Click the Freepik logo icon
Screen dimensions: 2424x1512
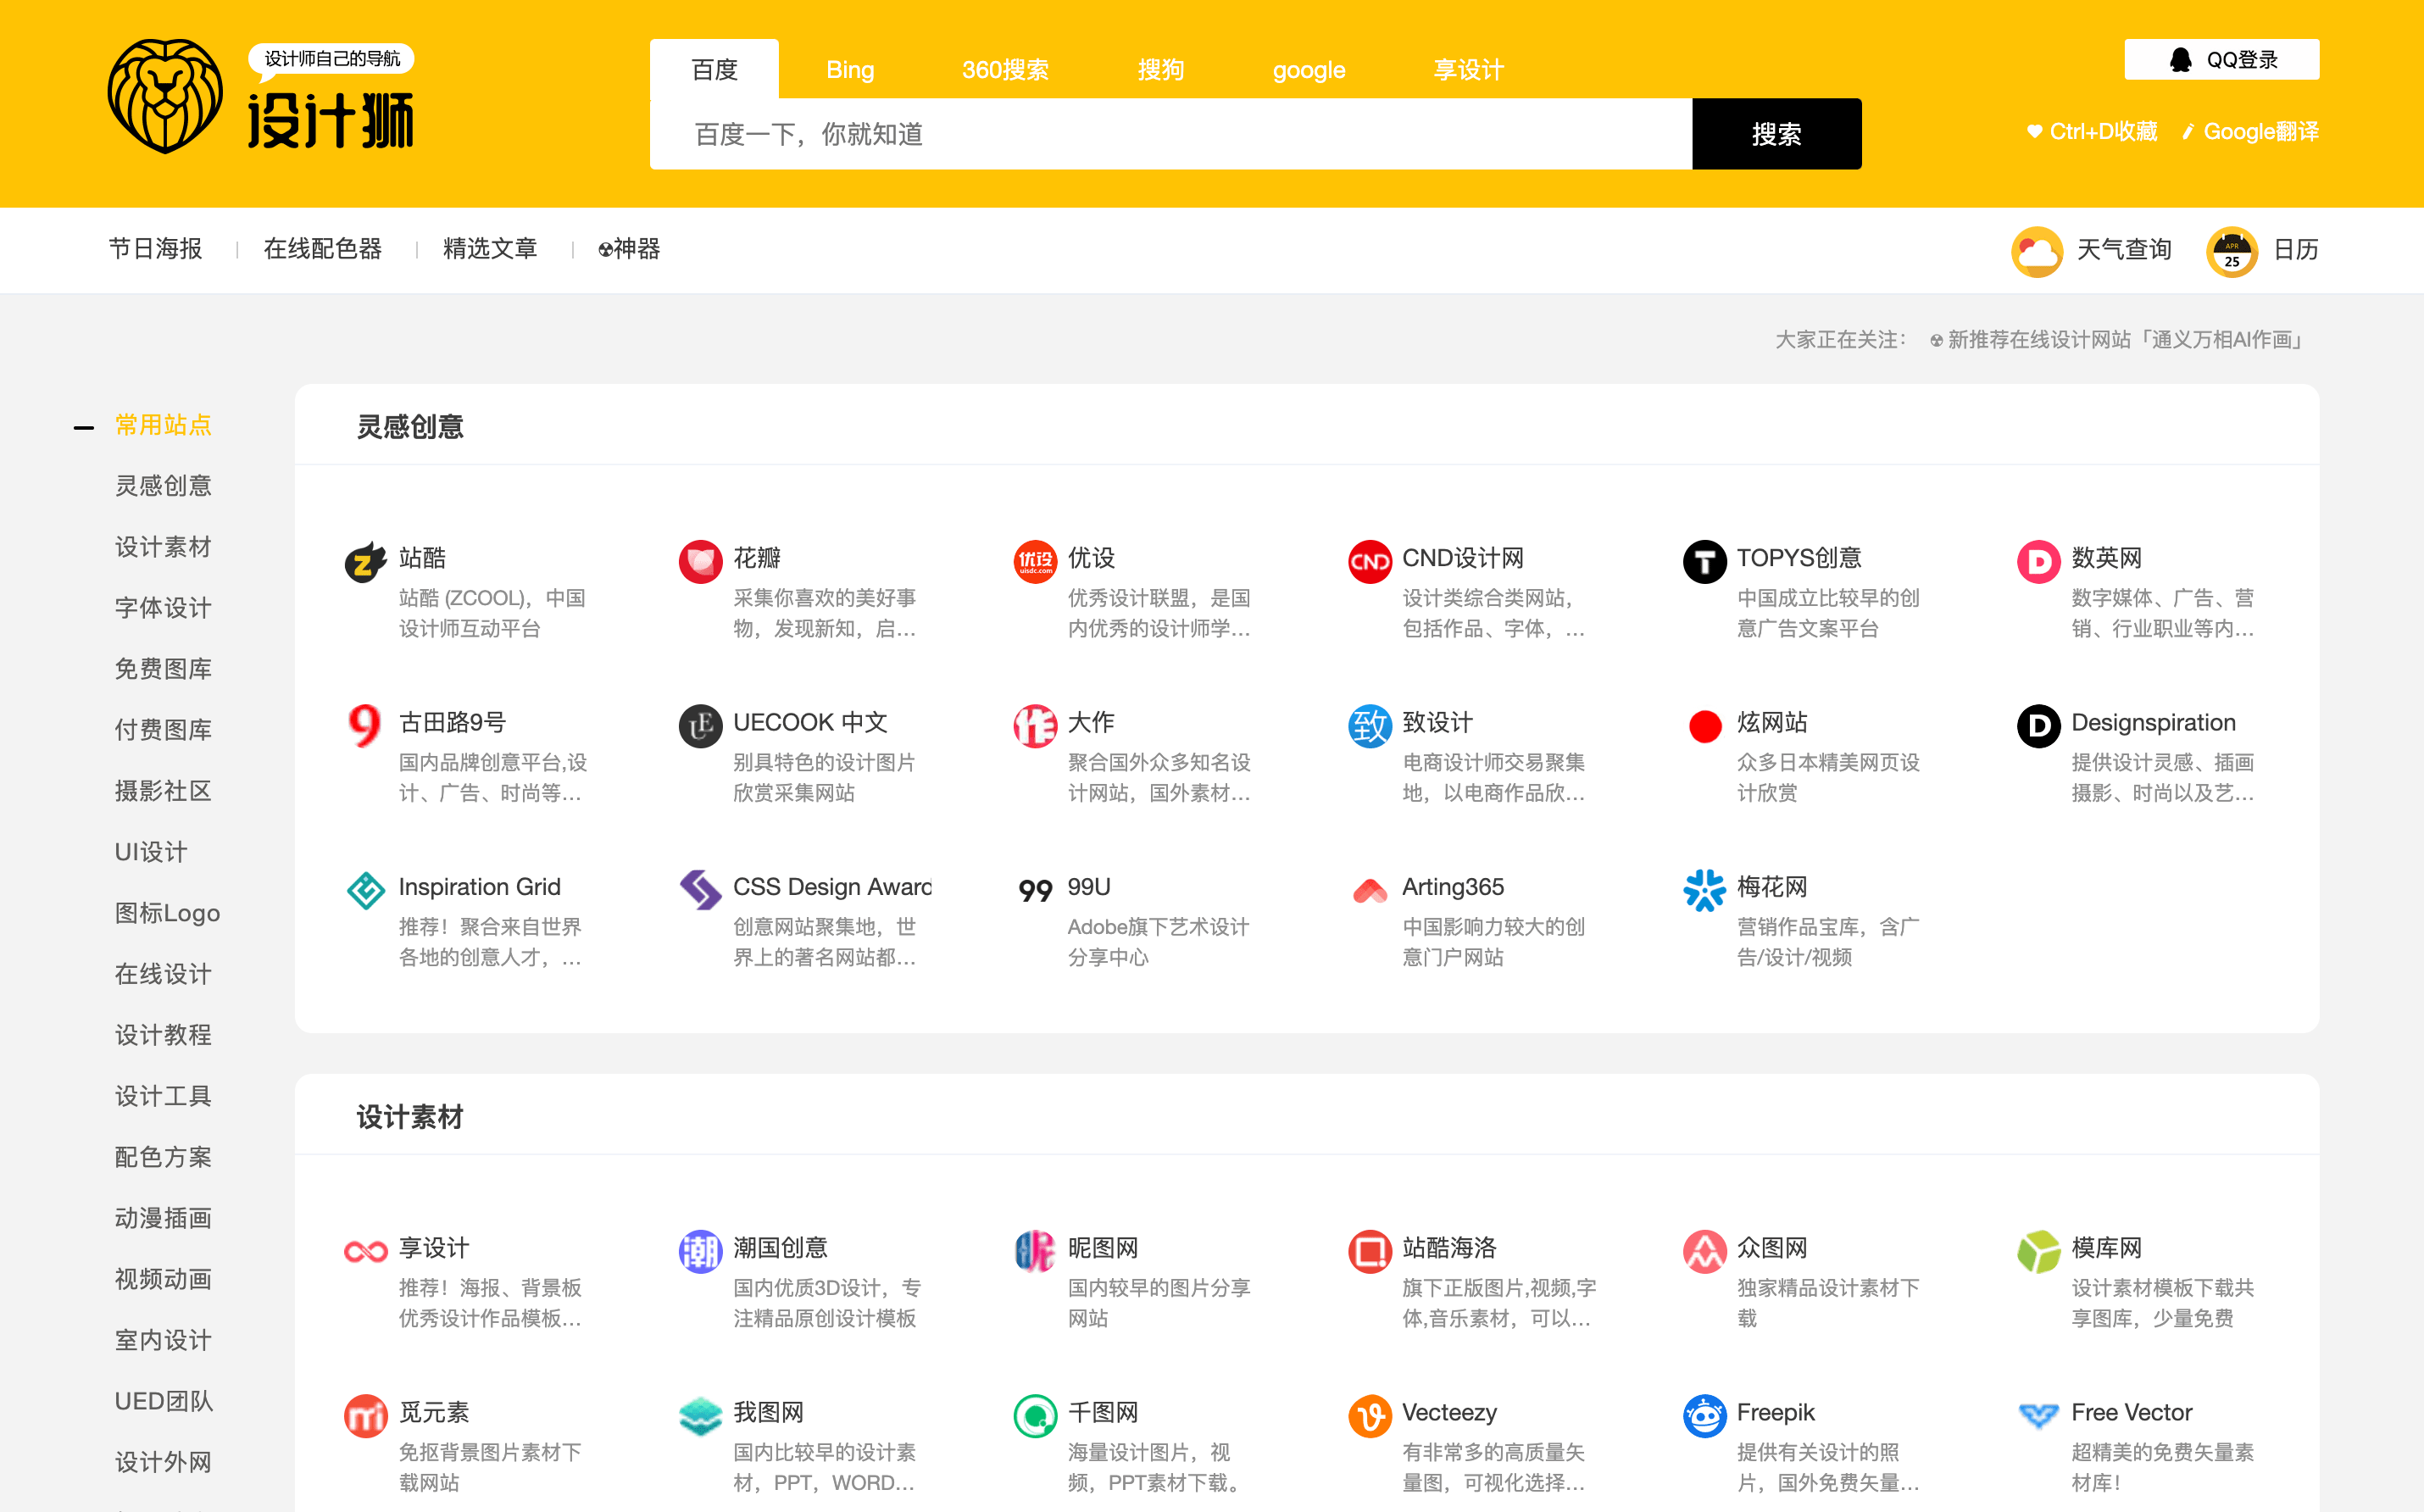click(1704, 1415)
